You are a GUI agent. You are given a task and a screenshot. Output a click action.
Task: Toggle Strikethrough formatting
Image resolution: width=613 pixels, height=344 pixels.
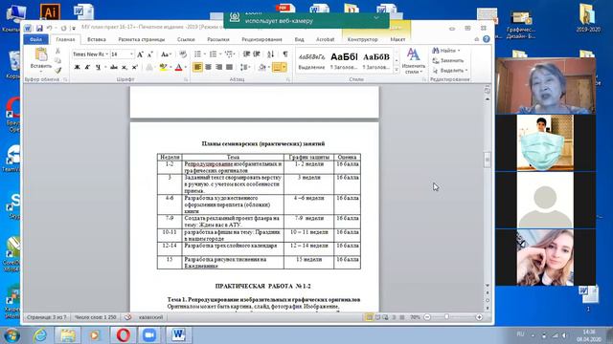point(114,67)
